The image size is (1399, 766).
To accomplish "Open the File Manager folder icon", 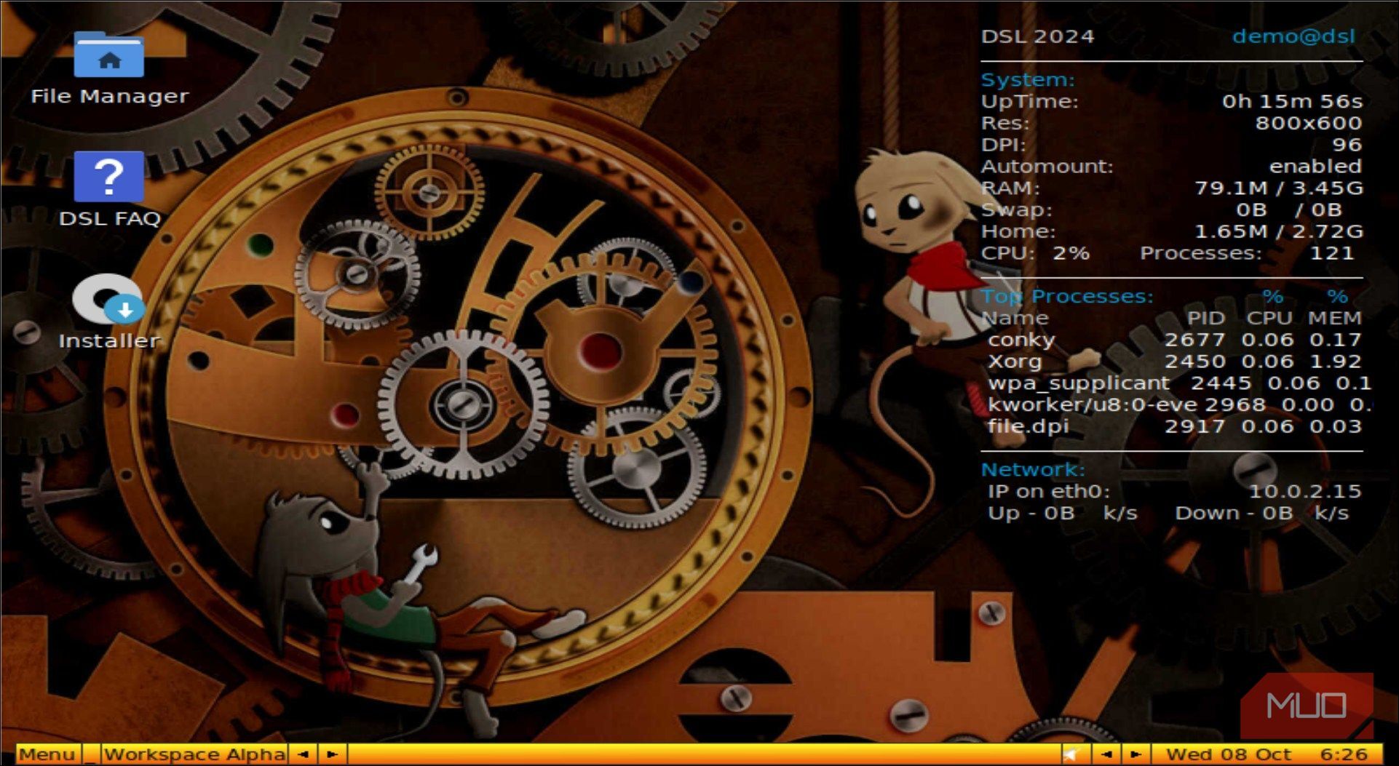I will [109, 55].
